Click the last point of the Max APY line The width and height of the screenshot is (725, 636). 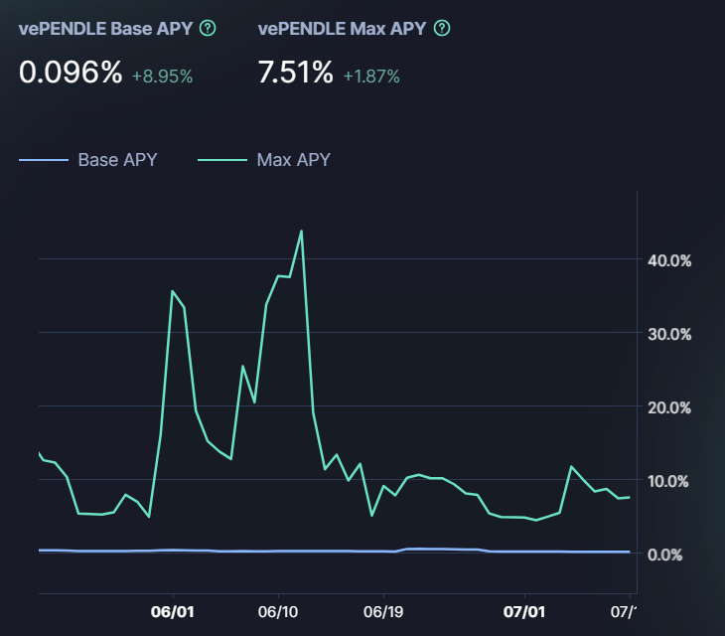(629, 497)
